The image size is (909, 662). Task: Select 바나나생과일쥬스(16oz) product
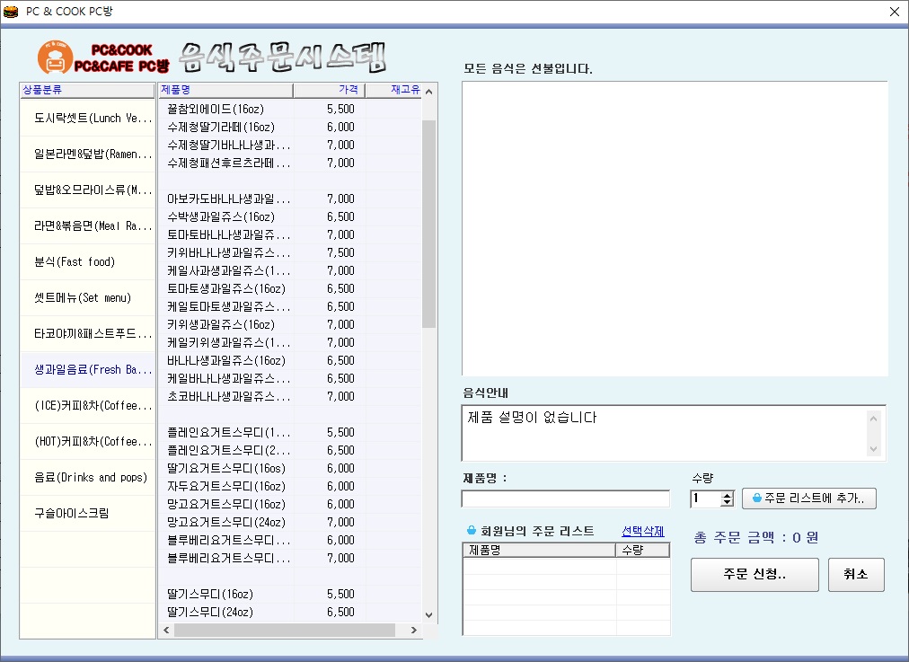pos(290,360)
